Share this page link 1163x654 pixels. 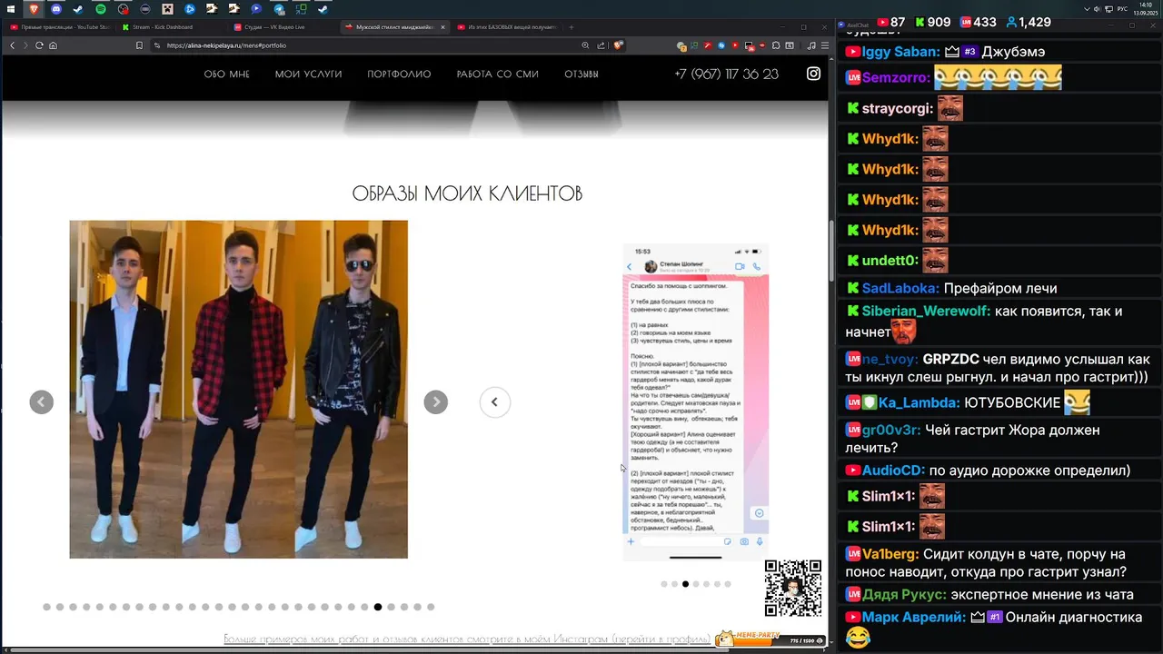point(601,45)
